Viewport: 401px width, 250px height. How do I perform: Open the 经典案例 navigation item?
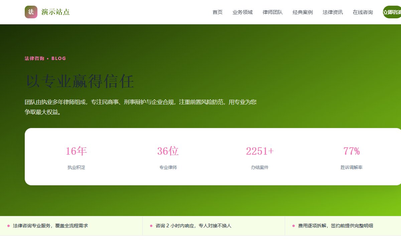303,12
